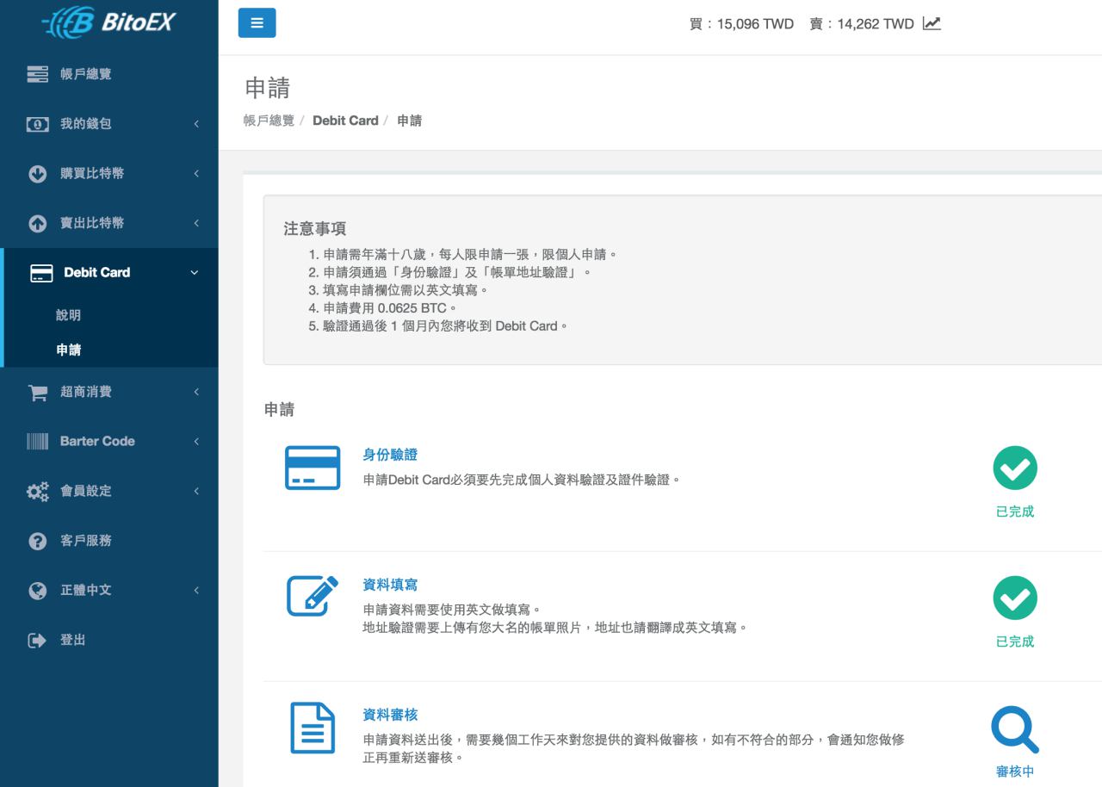Open the 身份驗證 step link
Screen dimensions: 1102x787
tap(390, 455)
